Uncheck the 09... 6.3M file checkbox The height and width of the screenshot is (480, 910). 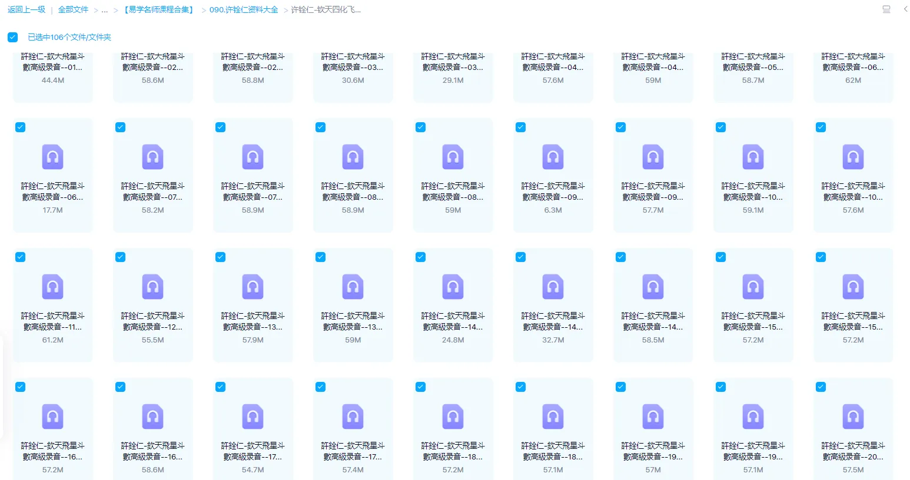521,127
